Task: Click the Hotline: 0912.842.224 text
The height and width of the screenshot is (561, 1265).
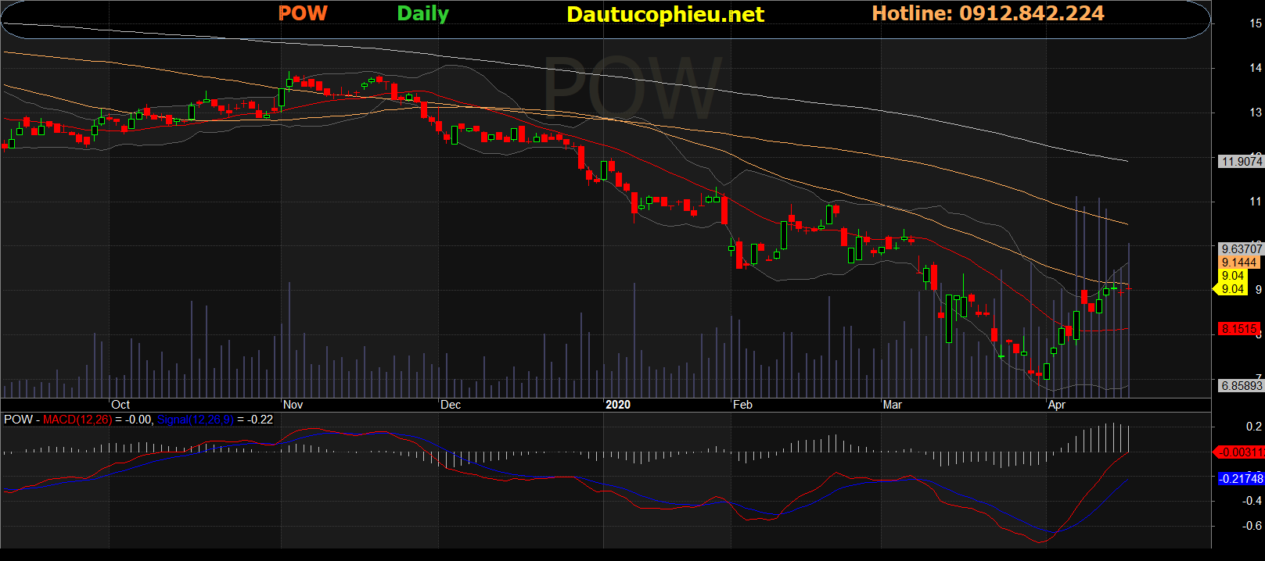Action: 988,13
